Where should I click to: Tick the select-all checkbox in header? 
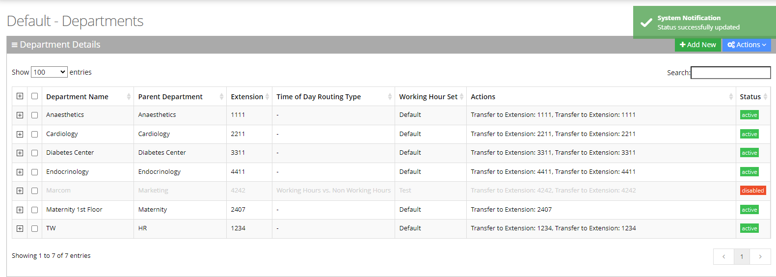[x=34, y=96]
